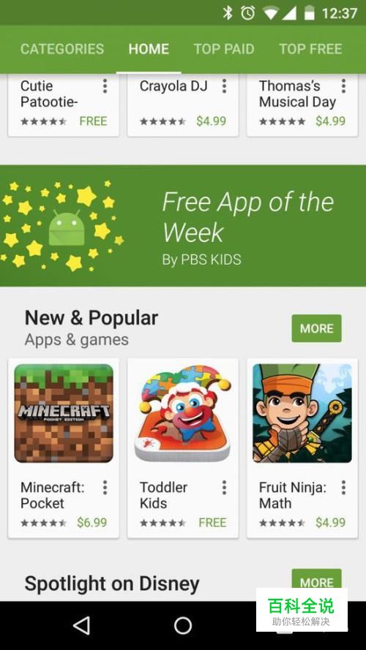Tap the Toddler Kids clown app icon
Screen dimensions: 366x650
183,413
